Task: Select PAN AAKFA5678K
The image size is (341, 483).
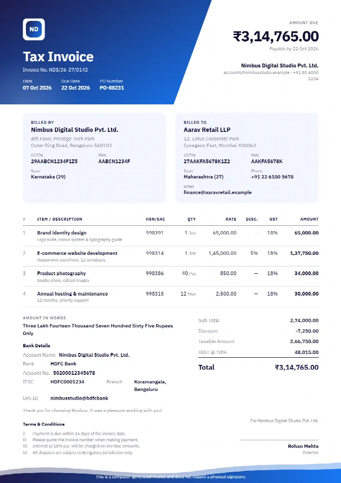Action: tap(267, 161)
